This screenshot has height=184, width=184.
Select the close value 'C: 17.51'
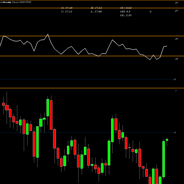[x=67, y=12]
